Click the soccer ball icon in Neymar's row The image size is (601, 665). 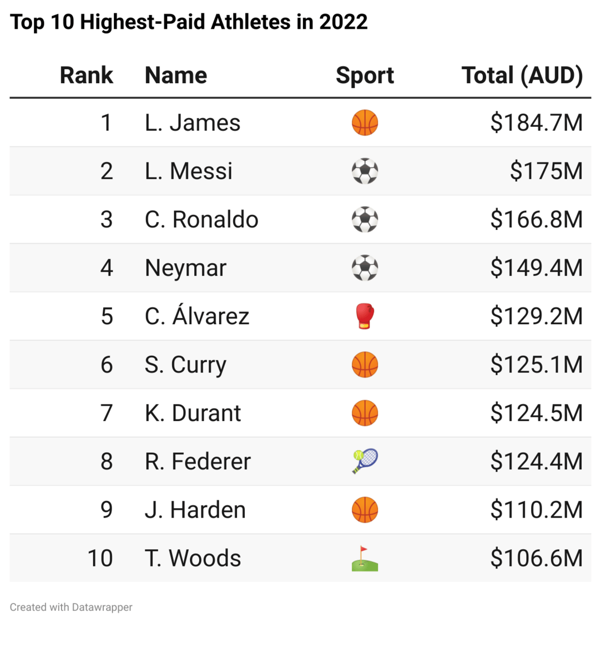point(365,268)
